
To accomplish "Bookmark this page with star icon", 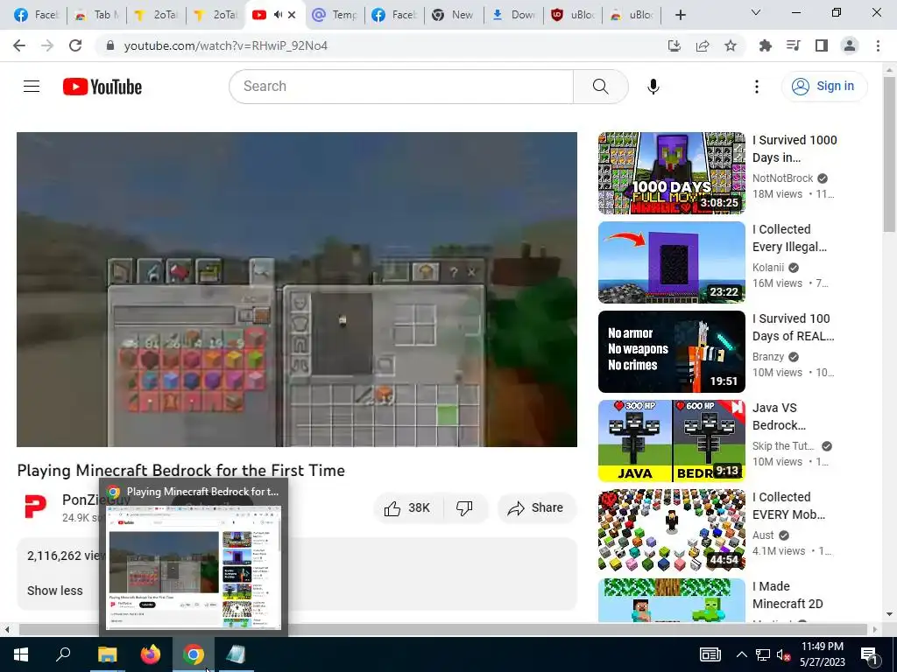I will pos(731,45).
